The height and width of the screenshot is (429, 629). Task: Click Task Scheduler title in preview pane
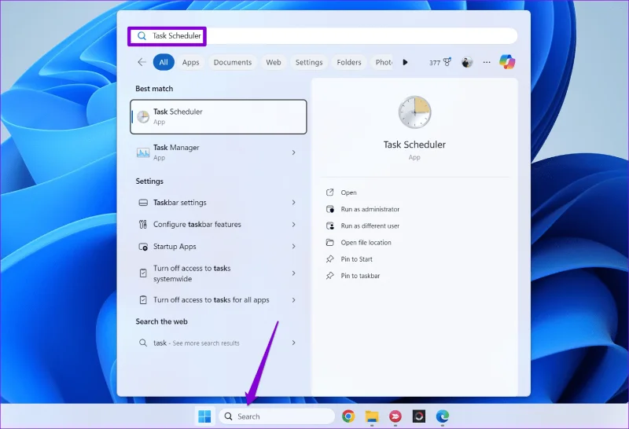(414, 145)
